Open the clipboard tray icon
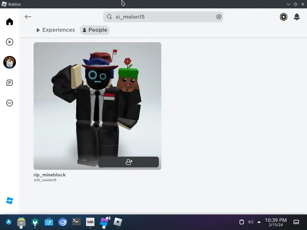Viewport: 307px width, 230px height. click(242, 222)
